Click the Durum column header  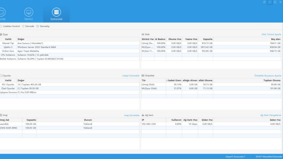88,120
